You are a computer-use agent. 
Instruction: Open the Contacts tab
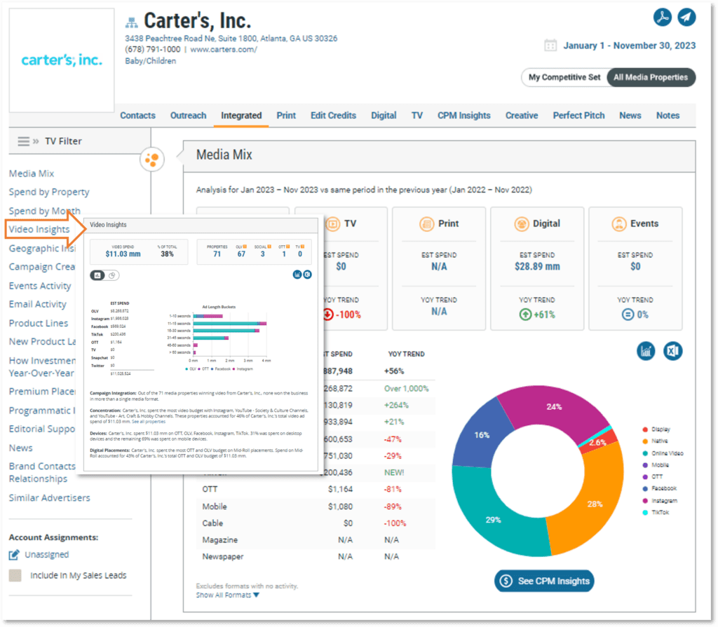pos(137,116)
